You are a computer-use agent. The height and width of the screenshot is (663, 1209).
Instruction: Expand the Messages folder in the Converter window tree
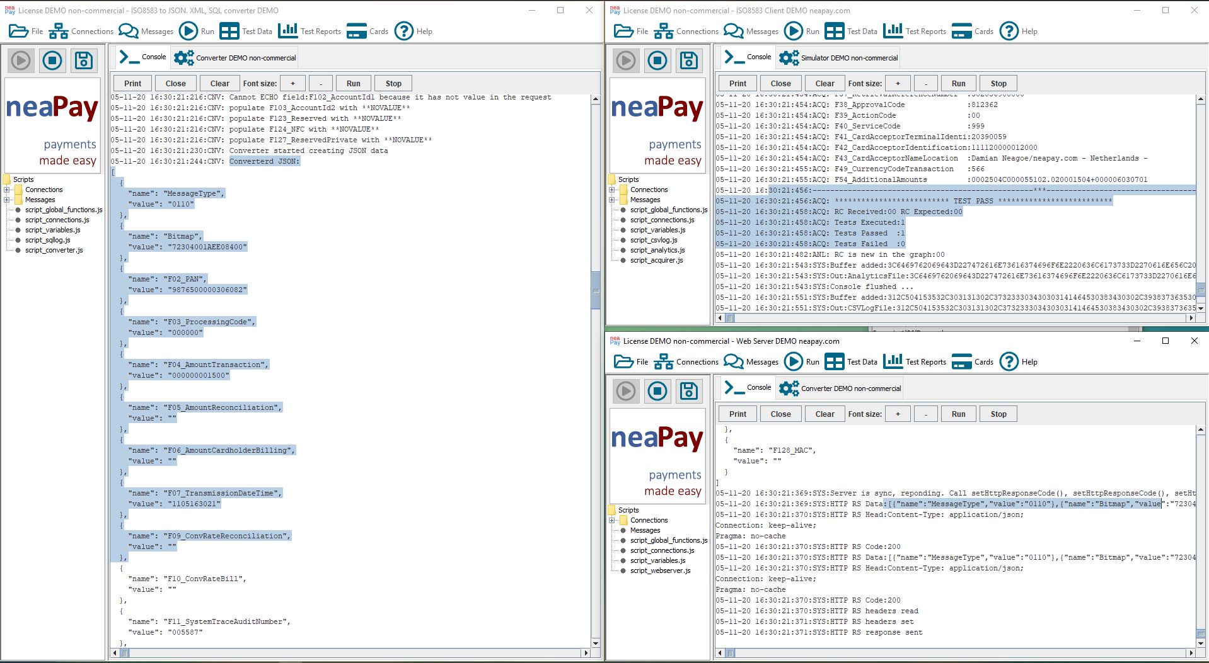click(7, 200)
